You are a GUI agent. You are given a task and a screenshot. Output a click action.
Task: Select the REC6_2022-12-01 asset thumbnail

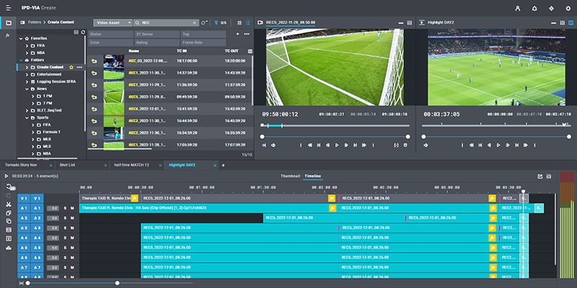click(x=114, y=109)
